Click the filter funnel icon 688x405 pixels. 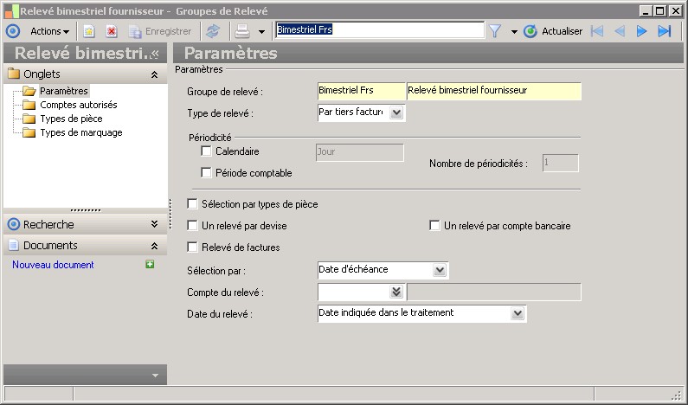click(x=495, y=31)
